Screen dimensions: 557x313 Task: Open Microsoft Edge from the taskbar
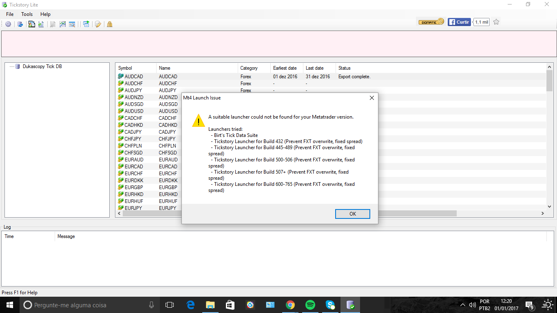tap(190, 305)
